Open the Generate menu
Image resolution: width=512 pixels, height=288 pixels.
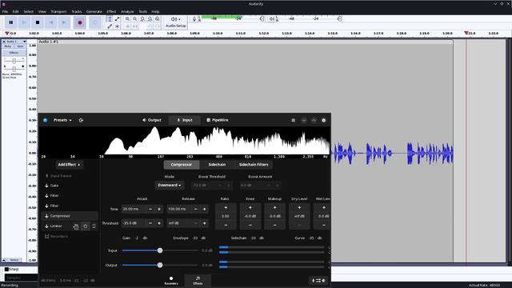point(94,11)
